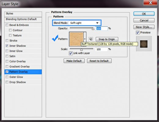
Task: Click Reset to Default button
Action: [x=99, y=61]
